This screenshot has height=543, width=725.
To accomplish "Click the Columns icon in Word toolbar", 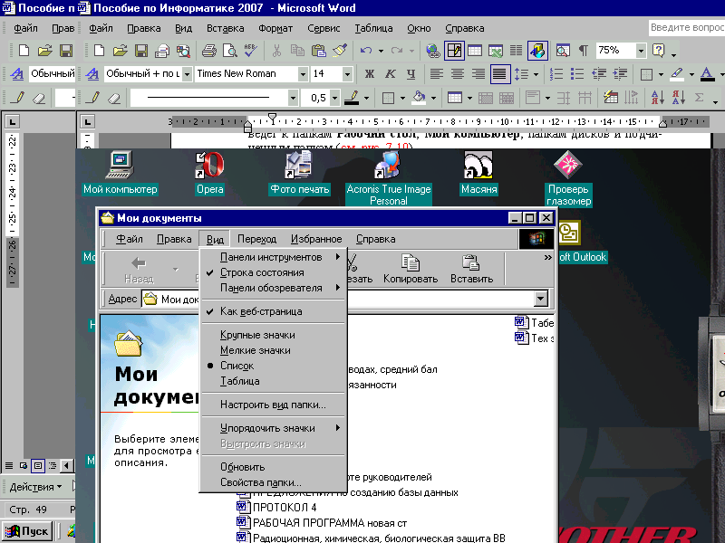I will pyautogui.click(x=516, y=51).
